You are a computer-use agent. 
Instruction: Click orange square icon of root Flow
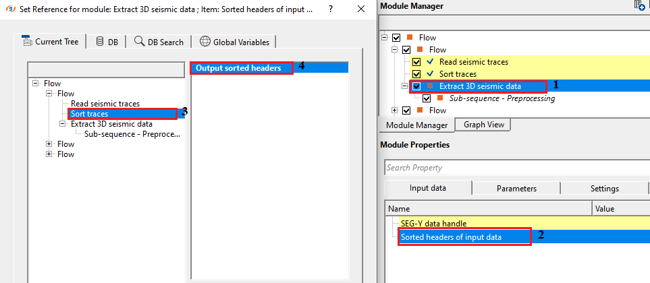click(410, 38)
